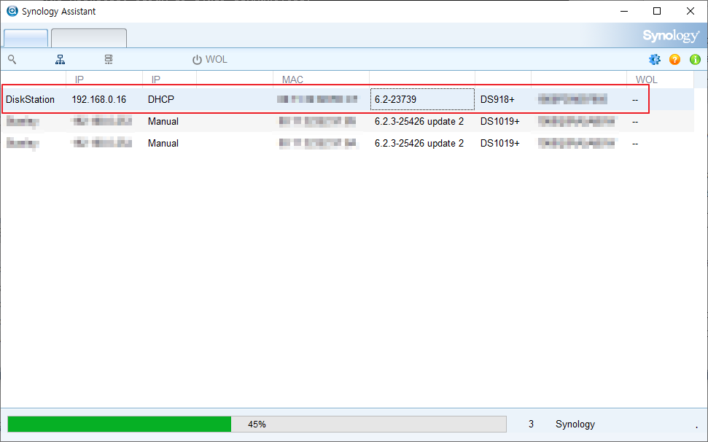Click the 45% progress bar
Image resolution: width=708 pixels, height=442 pixels.
tap(257, 424)
